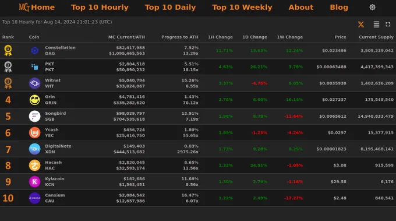Open the Witnet coin link
The image size is (396, 221).
pos(53,80)
